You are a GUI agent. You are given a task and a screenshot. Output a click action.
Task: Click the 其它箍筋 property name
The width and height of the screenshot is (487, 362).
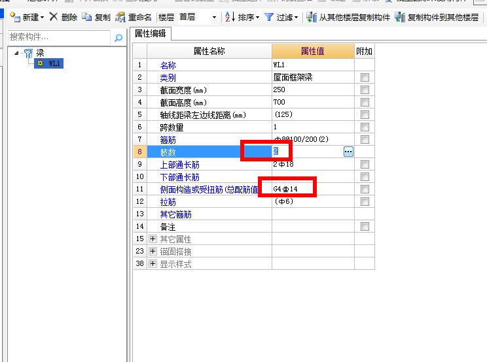point(176,214)
